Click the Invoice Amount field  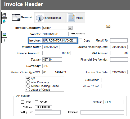click(56, 53)
